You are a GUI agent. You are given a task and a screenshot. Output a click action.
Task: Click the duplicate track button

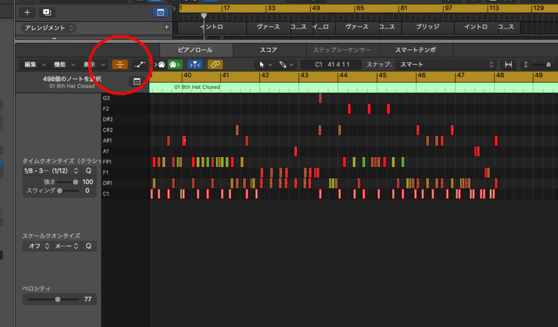47,13
